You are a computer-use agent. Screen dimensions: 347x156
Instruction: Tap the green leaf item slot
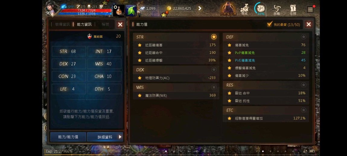[131, 10]
